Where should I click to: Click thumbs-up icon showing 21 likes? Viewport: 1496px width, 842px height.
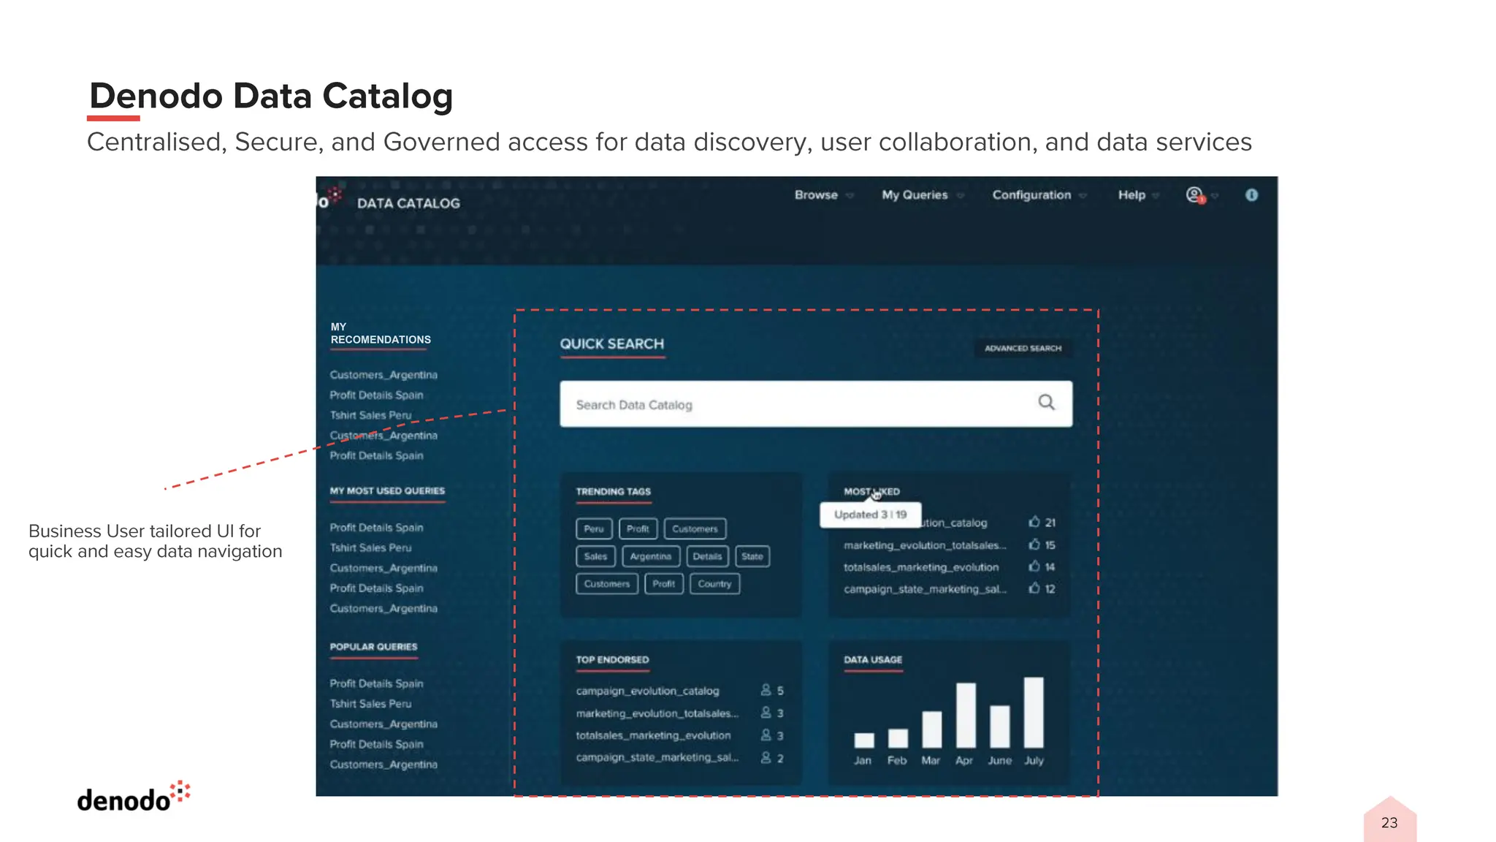point(1034,522)
